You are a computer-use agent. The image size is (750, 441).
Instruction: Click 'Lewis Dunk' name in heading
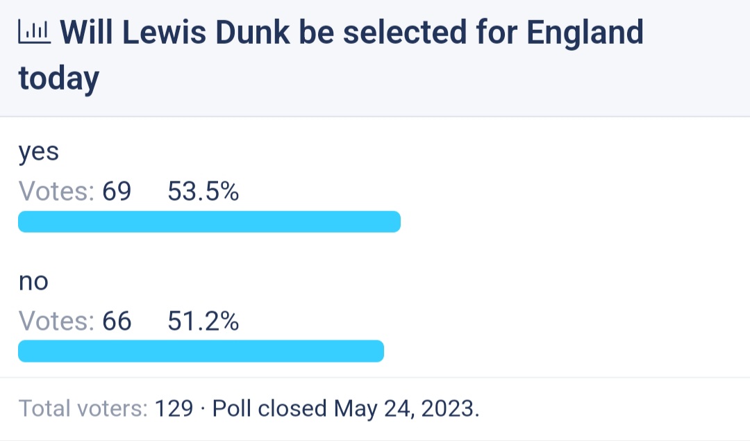coord(206,33)
